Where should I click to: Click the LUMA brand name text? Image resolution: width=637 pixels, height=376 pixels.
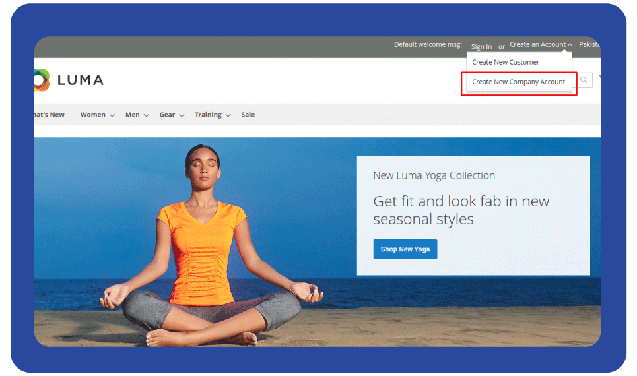click(x=81, y=80)
